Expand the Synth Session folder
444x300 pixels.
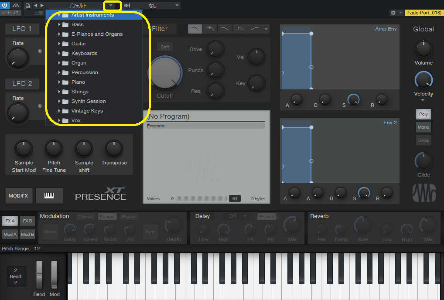(x=59, y=101)
